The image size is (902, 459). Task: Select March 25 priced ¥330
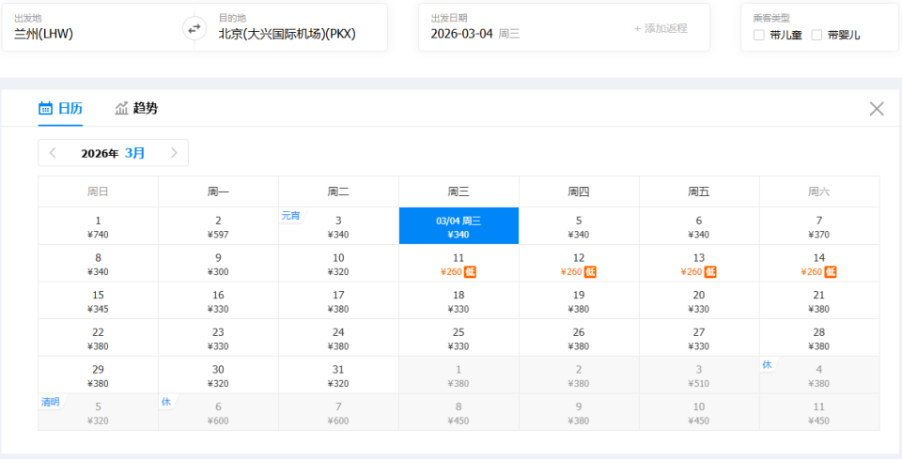tap(459, 338)
